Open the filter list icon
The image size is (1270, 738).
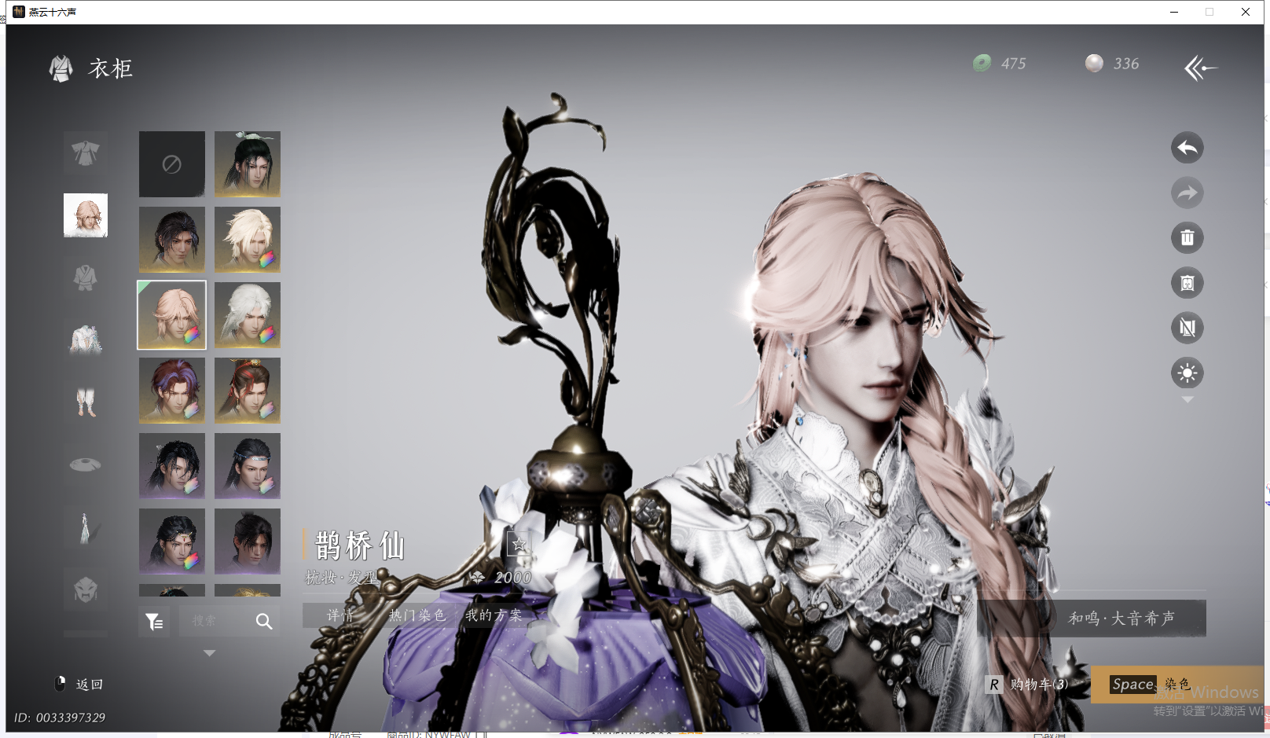154,622
